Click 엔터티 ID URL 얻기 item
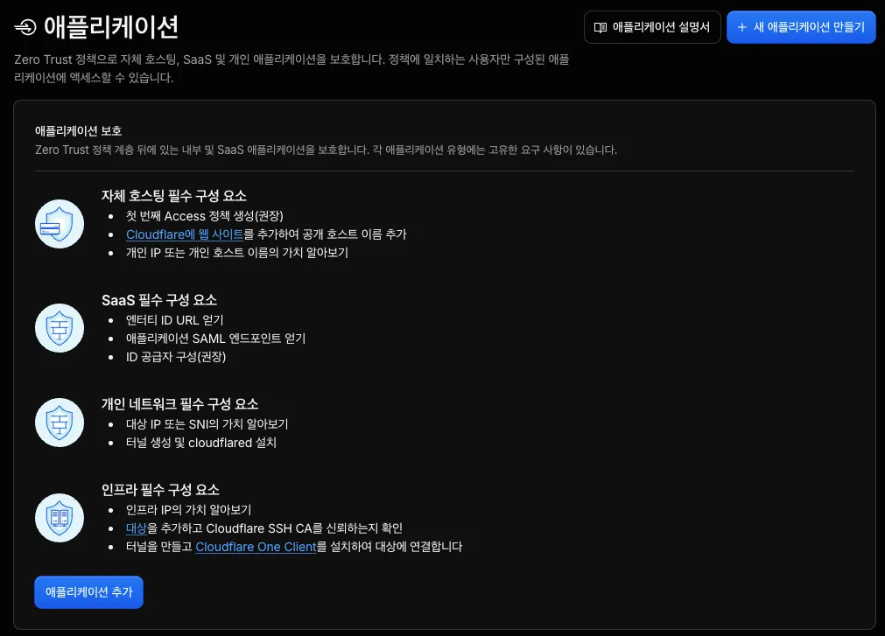The height and width of the screenshot is (636, 885). click(x=174, y=320)
